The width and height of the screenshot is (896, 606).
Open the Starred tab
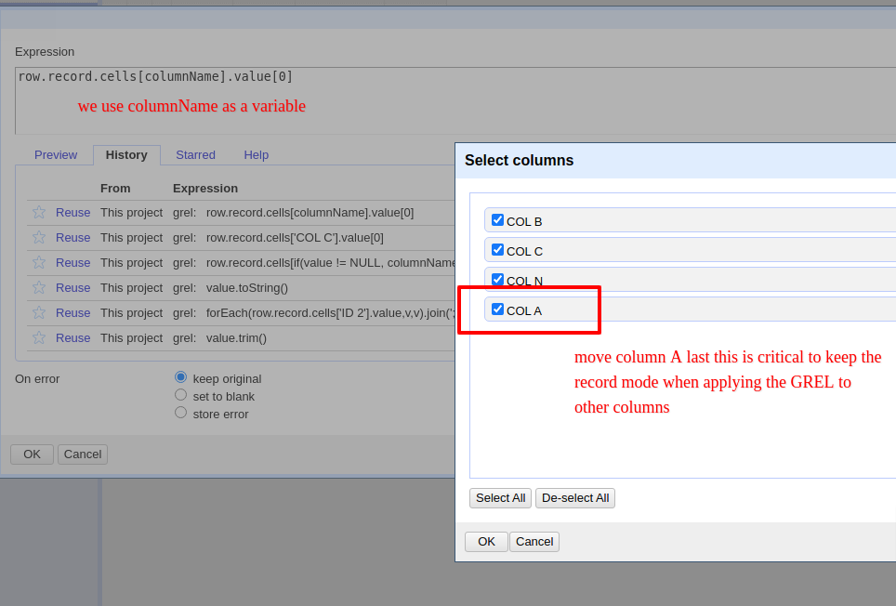tap(195, 154)
